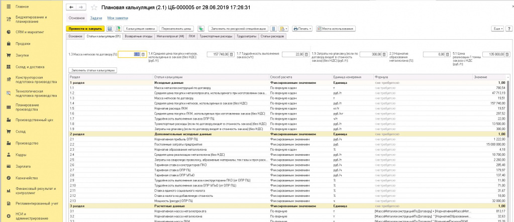Open create-based-on document icon menu

pos(283,29)
